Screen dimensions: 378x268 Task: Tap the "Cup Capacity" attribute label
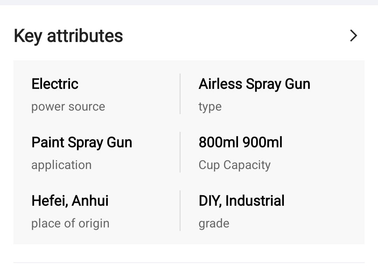tap(234, 165)
